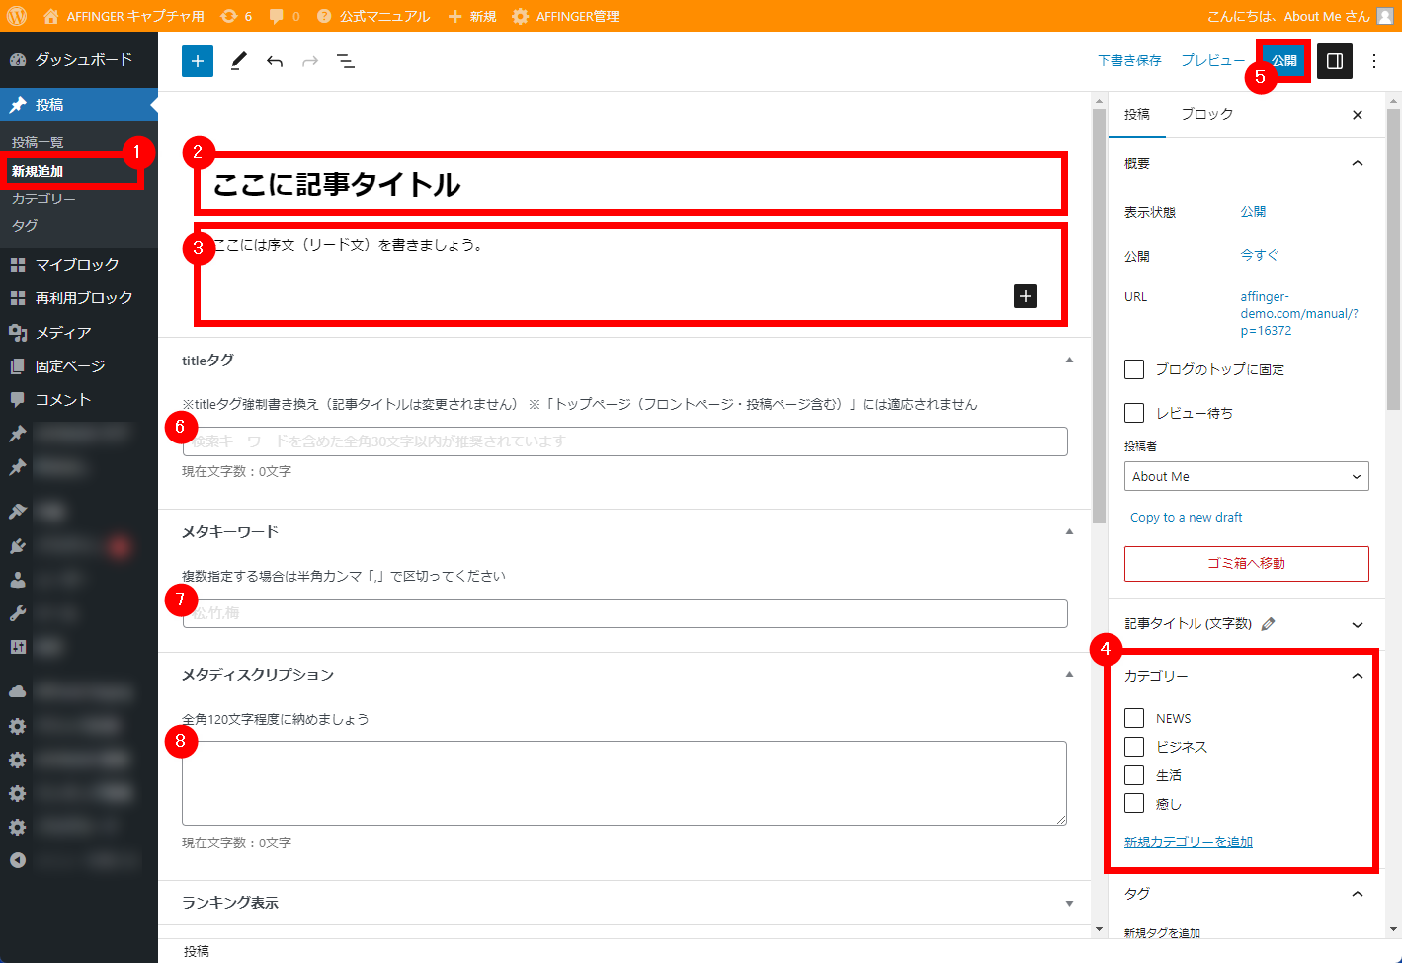
Task: Collapse the タグ sidebar panel
Action: pyautogui.click(x=1358, y=894)
